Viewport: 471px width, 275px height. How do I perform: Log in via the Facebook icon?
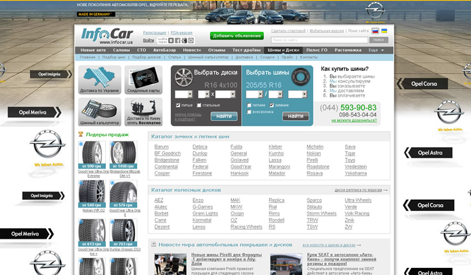(177, 40)
